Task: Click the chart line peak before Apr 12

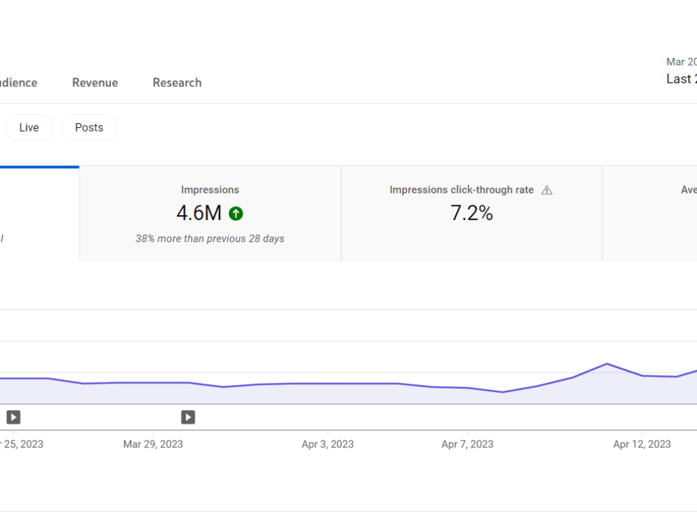Action: coord(607,364)
